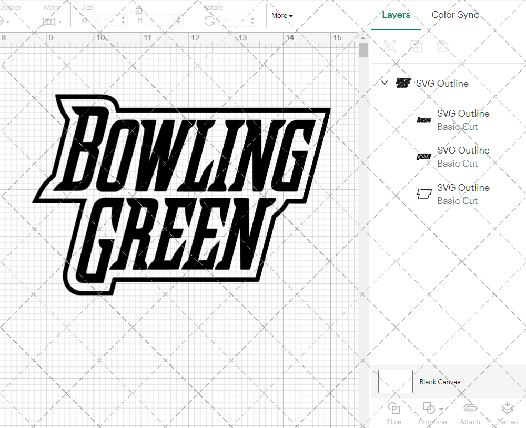526x428 pixels.
Task: Click the Blank Canvas color swatch
Action: pyautogui.click(x=395, y=382)
